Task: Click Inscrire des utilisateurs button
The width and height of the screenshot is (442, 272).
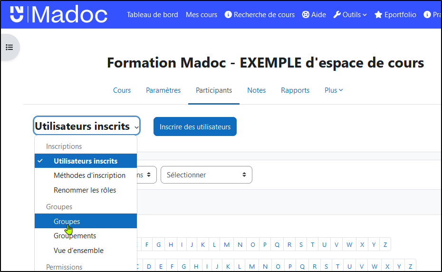Action: point(195,126)
